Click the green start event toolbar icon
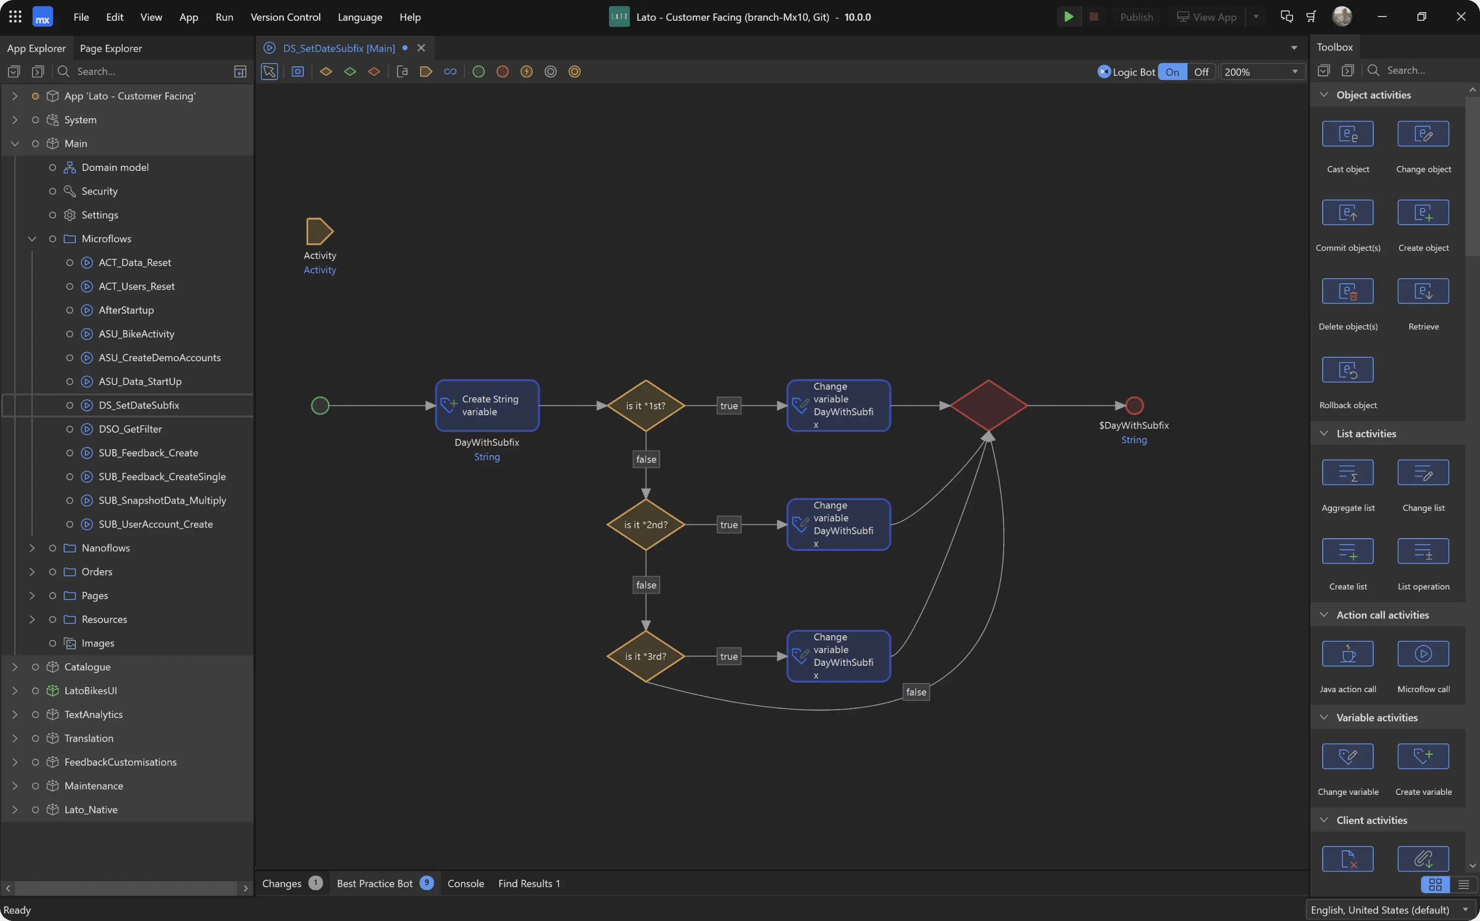 pos(478,72)
